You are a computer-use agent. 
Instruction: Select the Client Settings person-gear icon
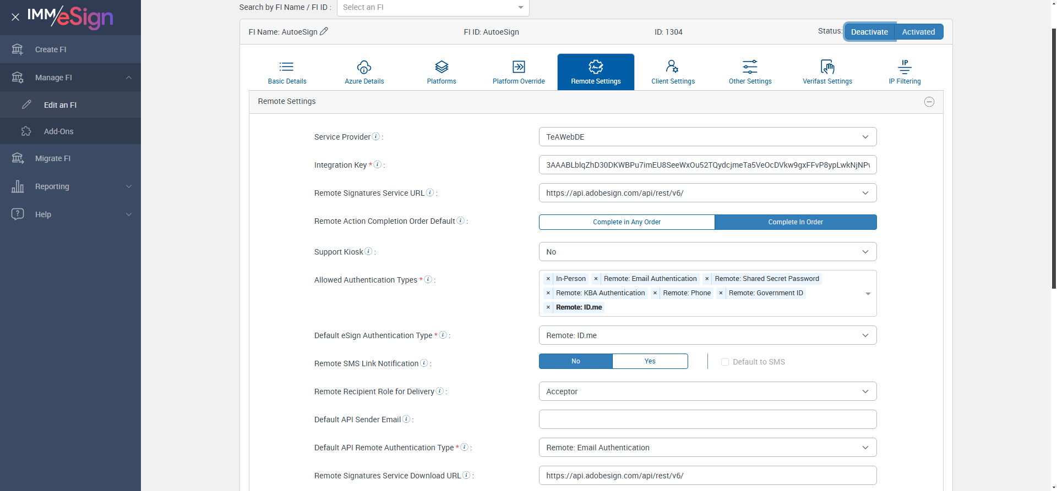672,67
